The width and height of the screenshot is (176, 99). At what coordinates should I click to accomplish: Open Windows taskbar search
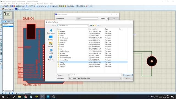[x=8, y=97]
